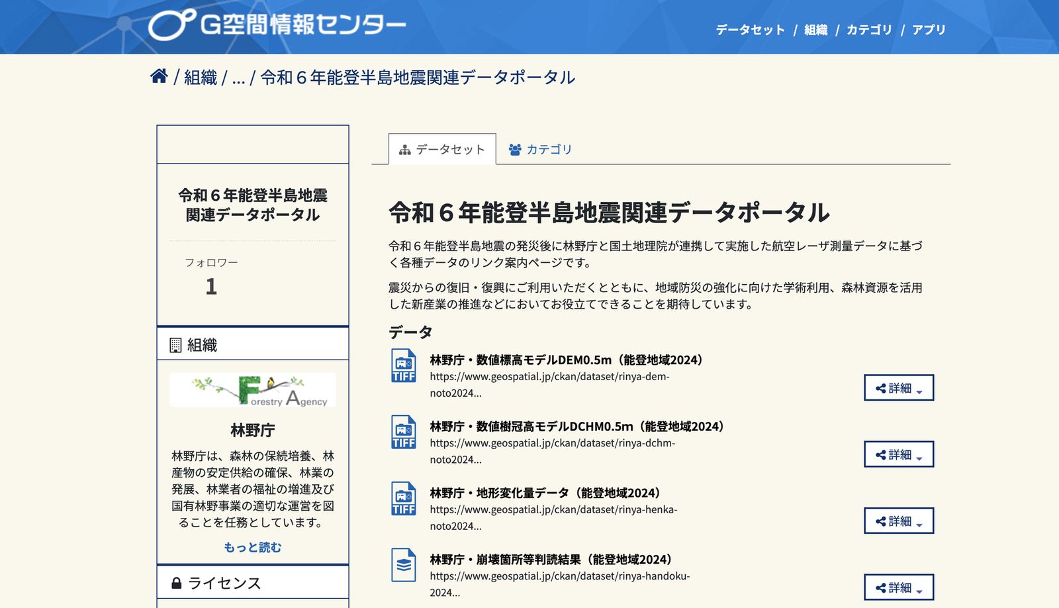The height and width of the screenshot is (608, 1059).
Task: Click the フォロワー count label
Action: pos(211,262)
